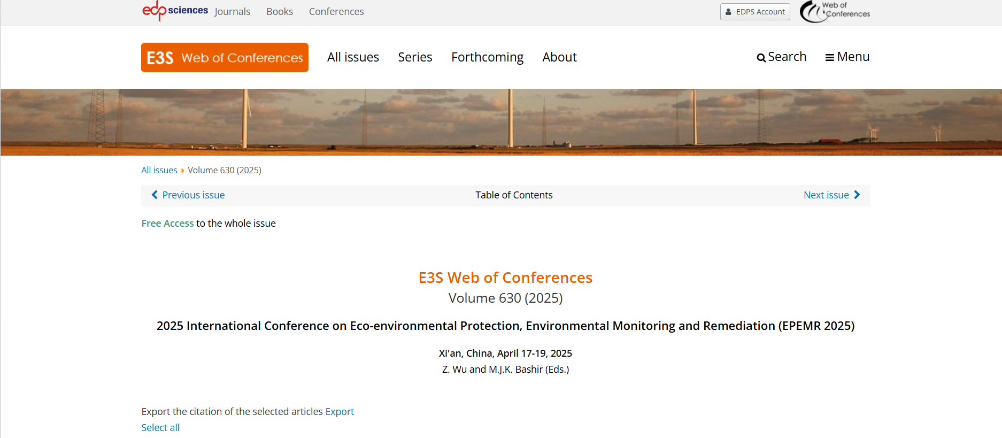Click the E3S Web of Conferences logo
This screenshot has height=438, width=1002.
click(225, 57)
